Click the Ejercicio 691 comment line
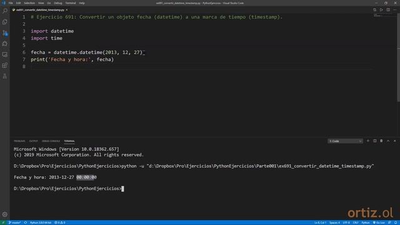Viewport: 400px width, 225px height. click(x=157, y=17)
